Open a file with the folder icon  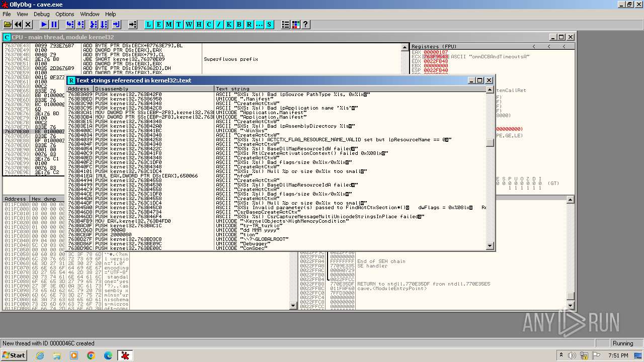[8, 24]
